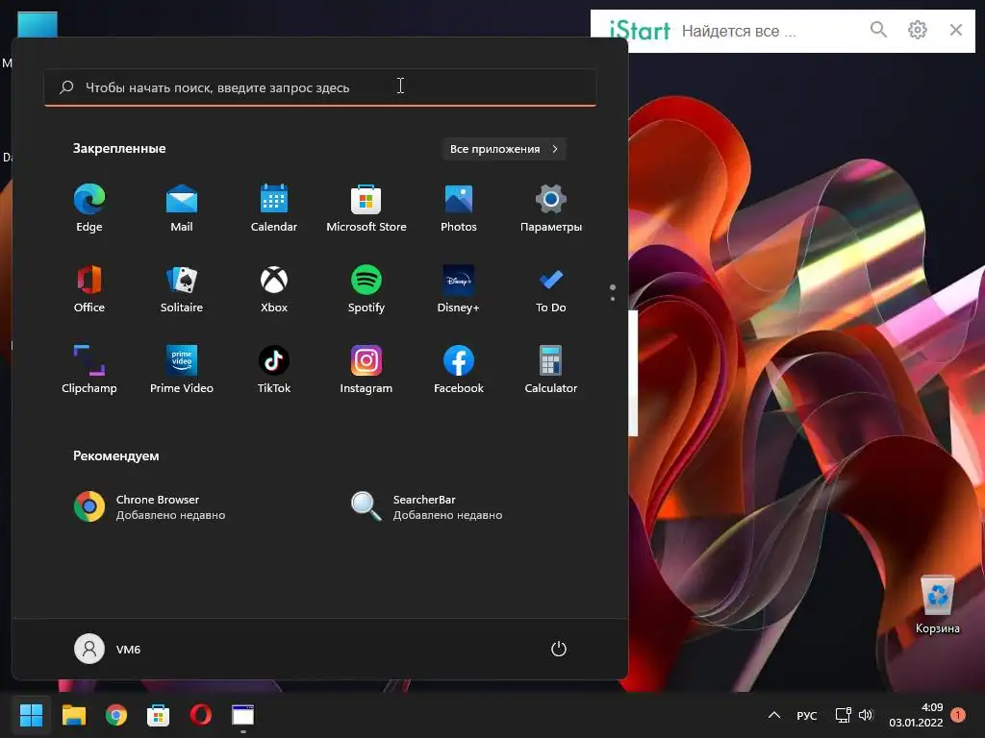Open Параметры settings gear
Viewport: 985px width, 738px height.
(x=551, y=208)
